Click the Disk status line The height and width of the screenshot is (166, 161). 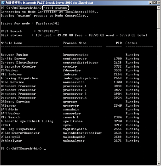pos(74,35)
